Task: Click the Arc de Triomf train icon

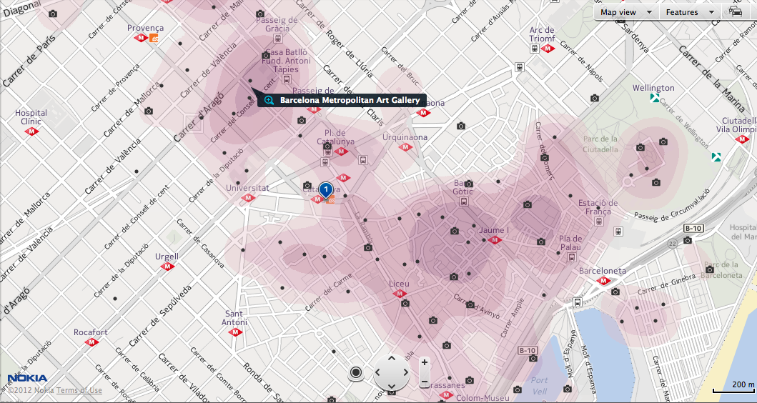Action: 535,49
